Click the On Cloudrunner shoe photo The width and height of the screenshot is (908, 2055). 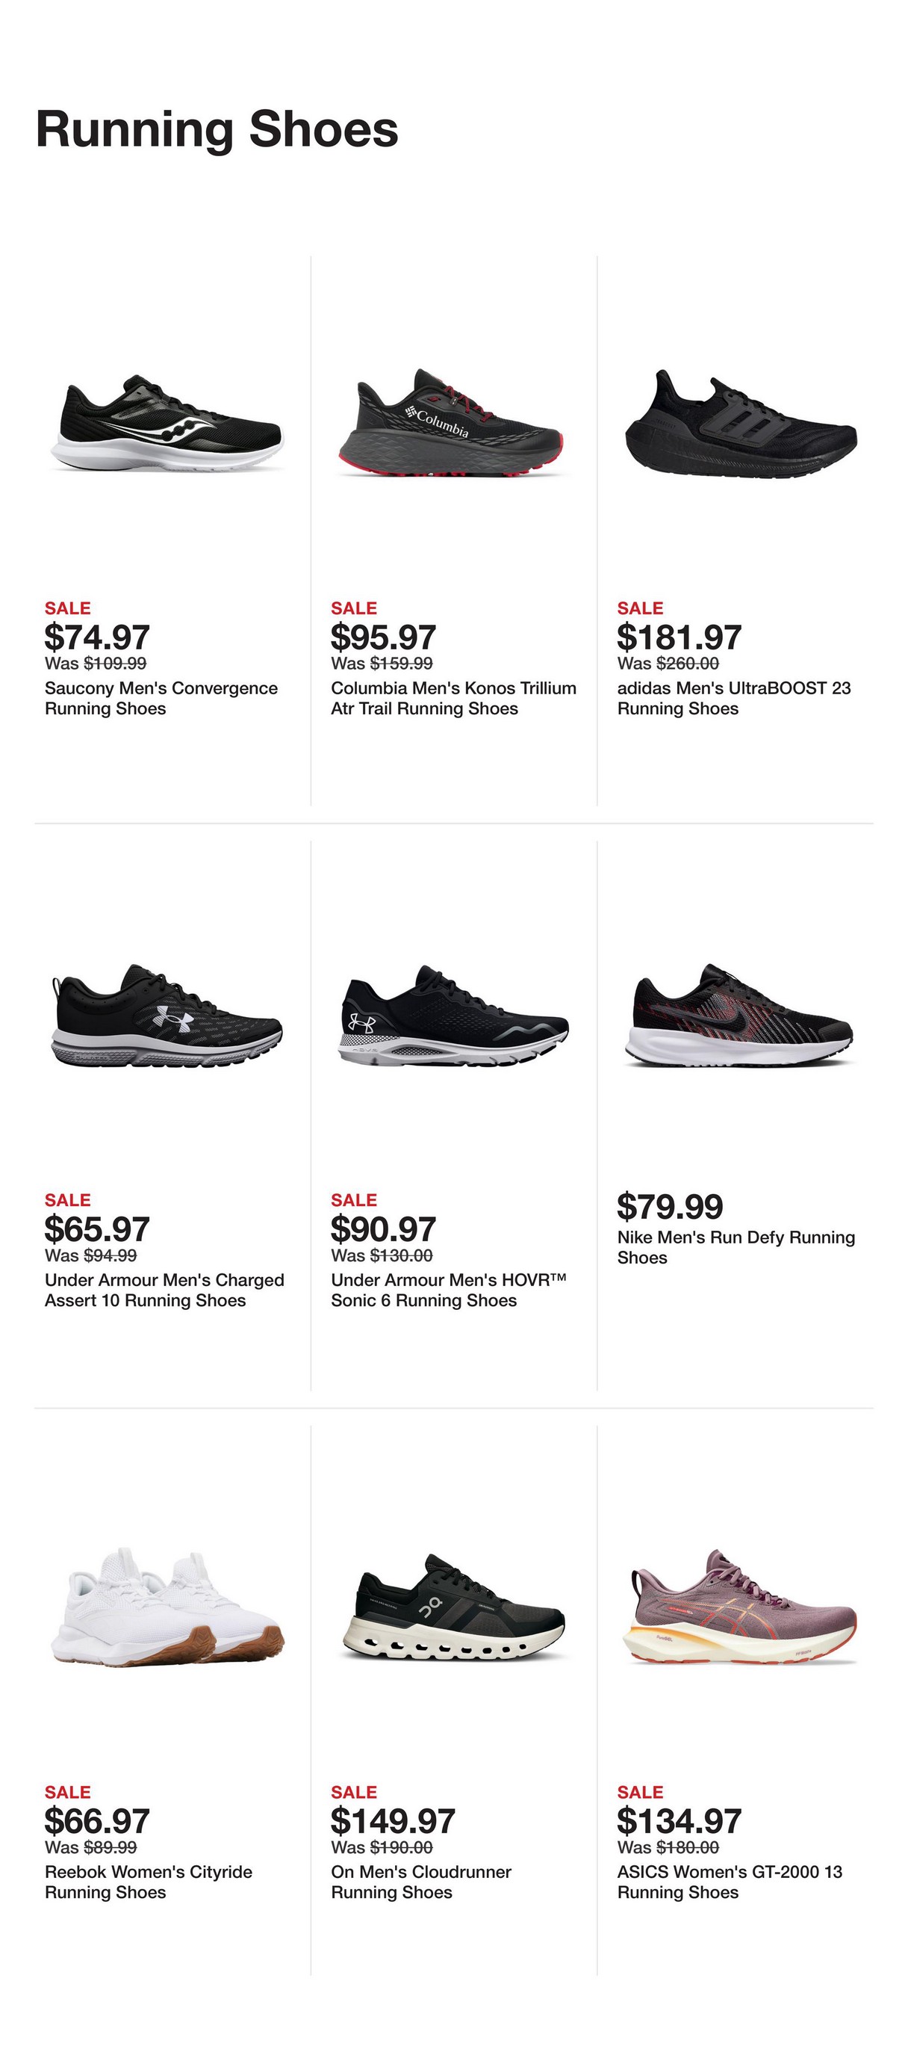(x=453, y=1607)
